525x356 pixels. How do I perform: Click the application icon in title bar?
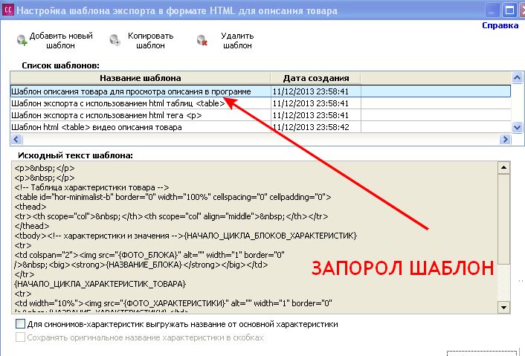click(7, 10)
